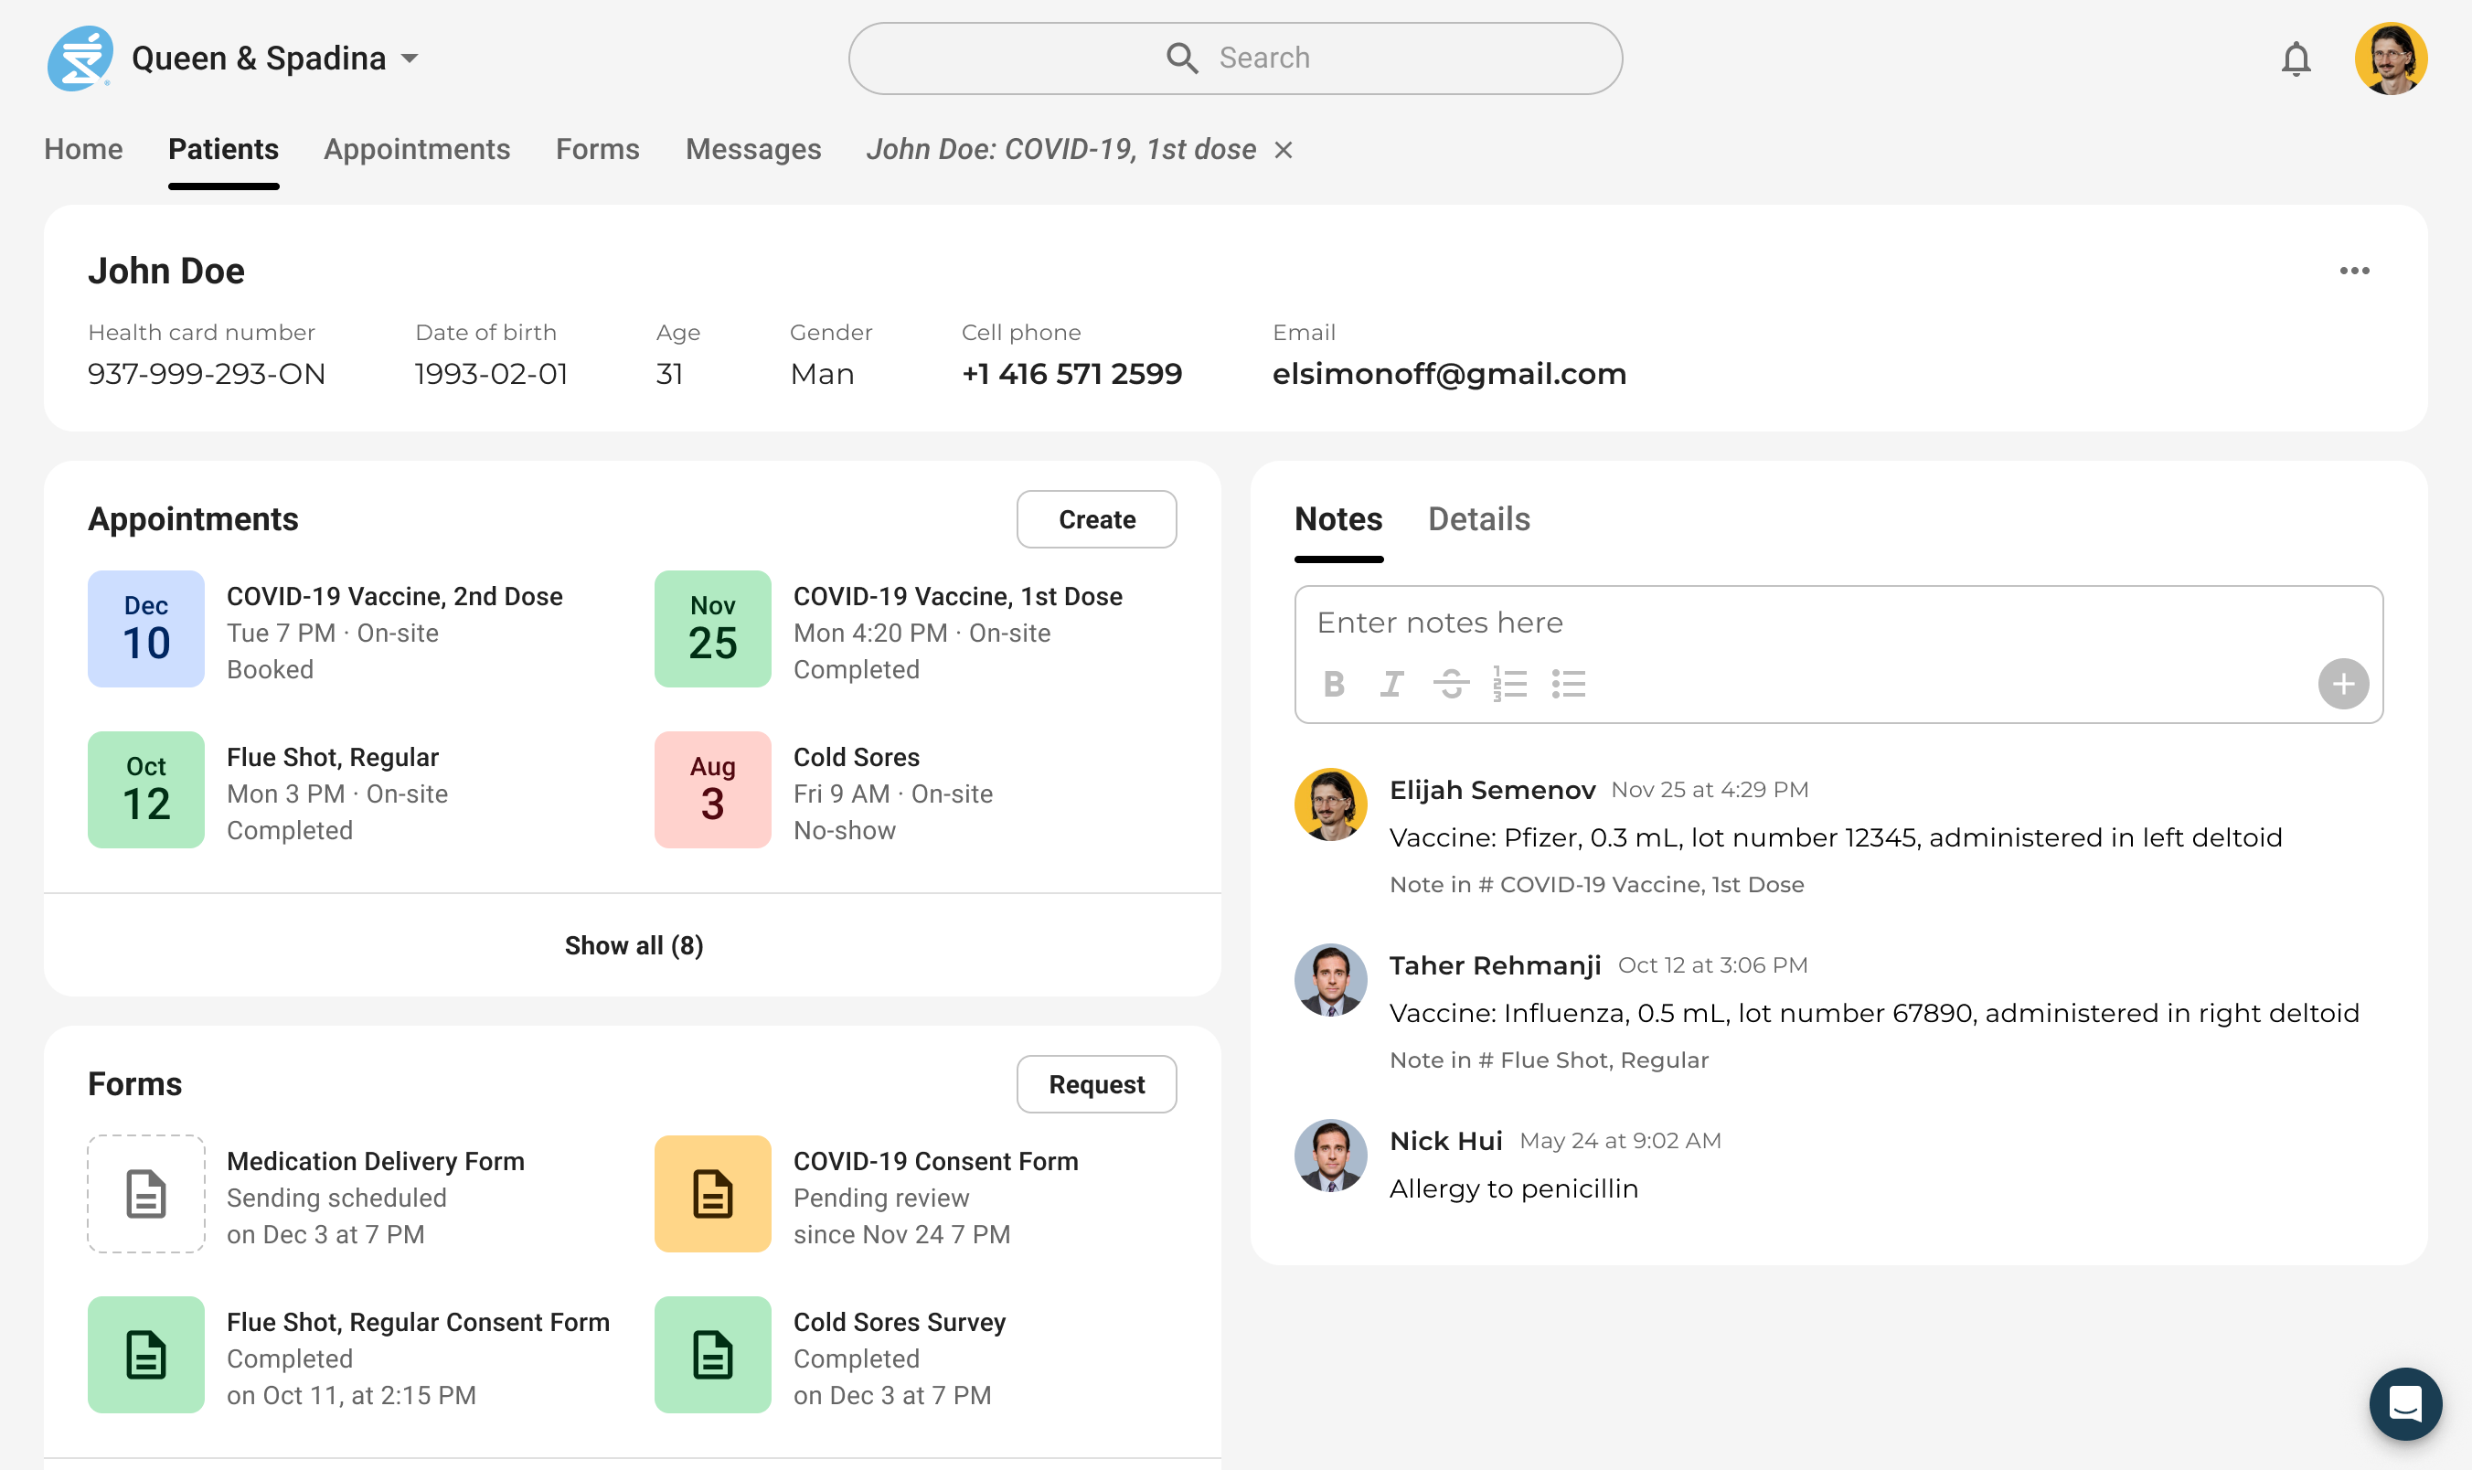This screenshot has height=1470, width=2472.
Task: Open the Appointments tab
Action: tap(417, 149)
